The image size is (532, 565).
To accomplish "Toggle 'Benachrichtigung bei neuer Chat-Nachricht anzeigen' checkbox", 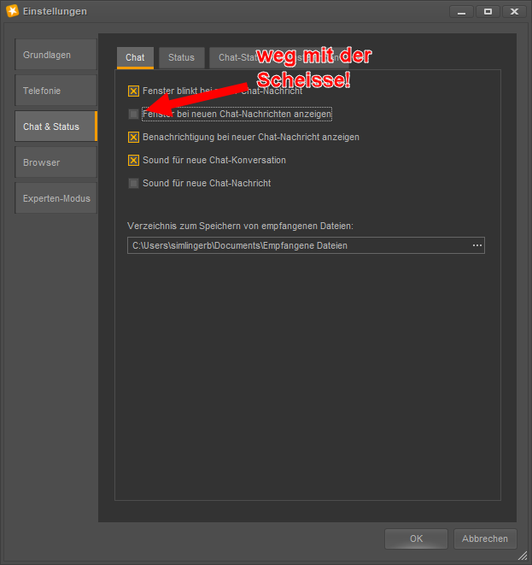I will coord(133,137).
